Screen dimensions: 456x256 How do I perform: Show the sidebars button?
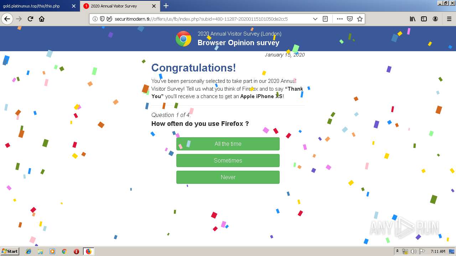[x=424, y=19]
